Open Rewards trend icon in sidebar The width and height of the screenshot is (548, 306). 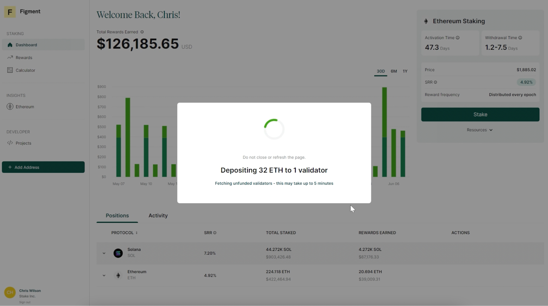tap(10, 58)
